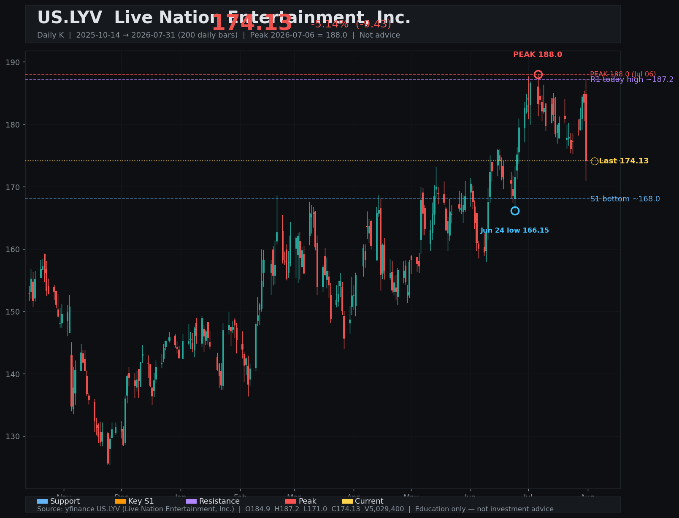Select the "Last 174.13" price label

tap(624, 161)
